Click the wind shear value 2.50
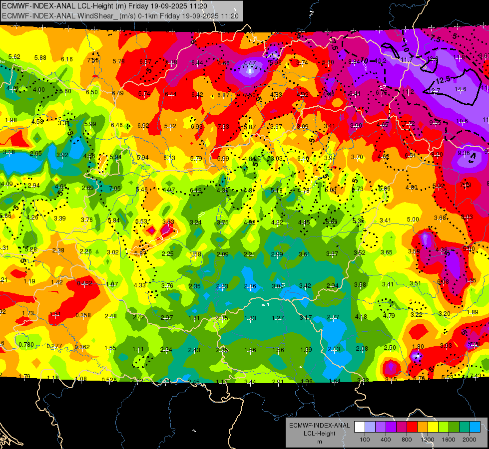 tap(390, 348)
